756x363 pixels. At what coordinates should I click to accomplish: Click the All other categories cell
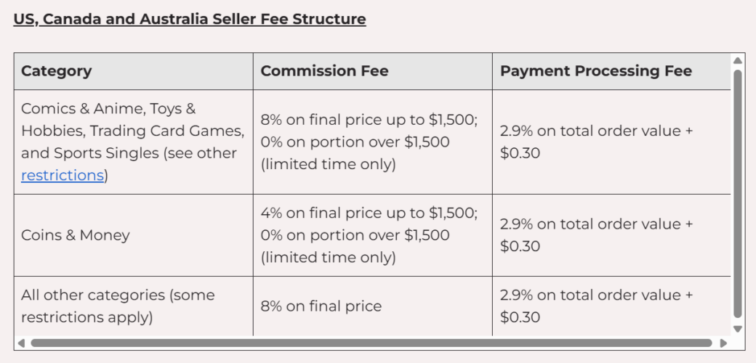134,306
